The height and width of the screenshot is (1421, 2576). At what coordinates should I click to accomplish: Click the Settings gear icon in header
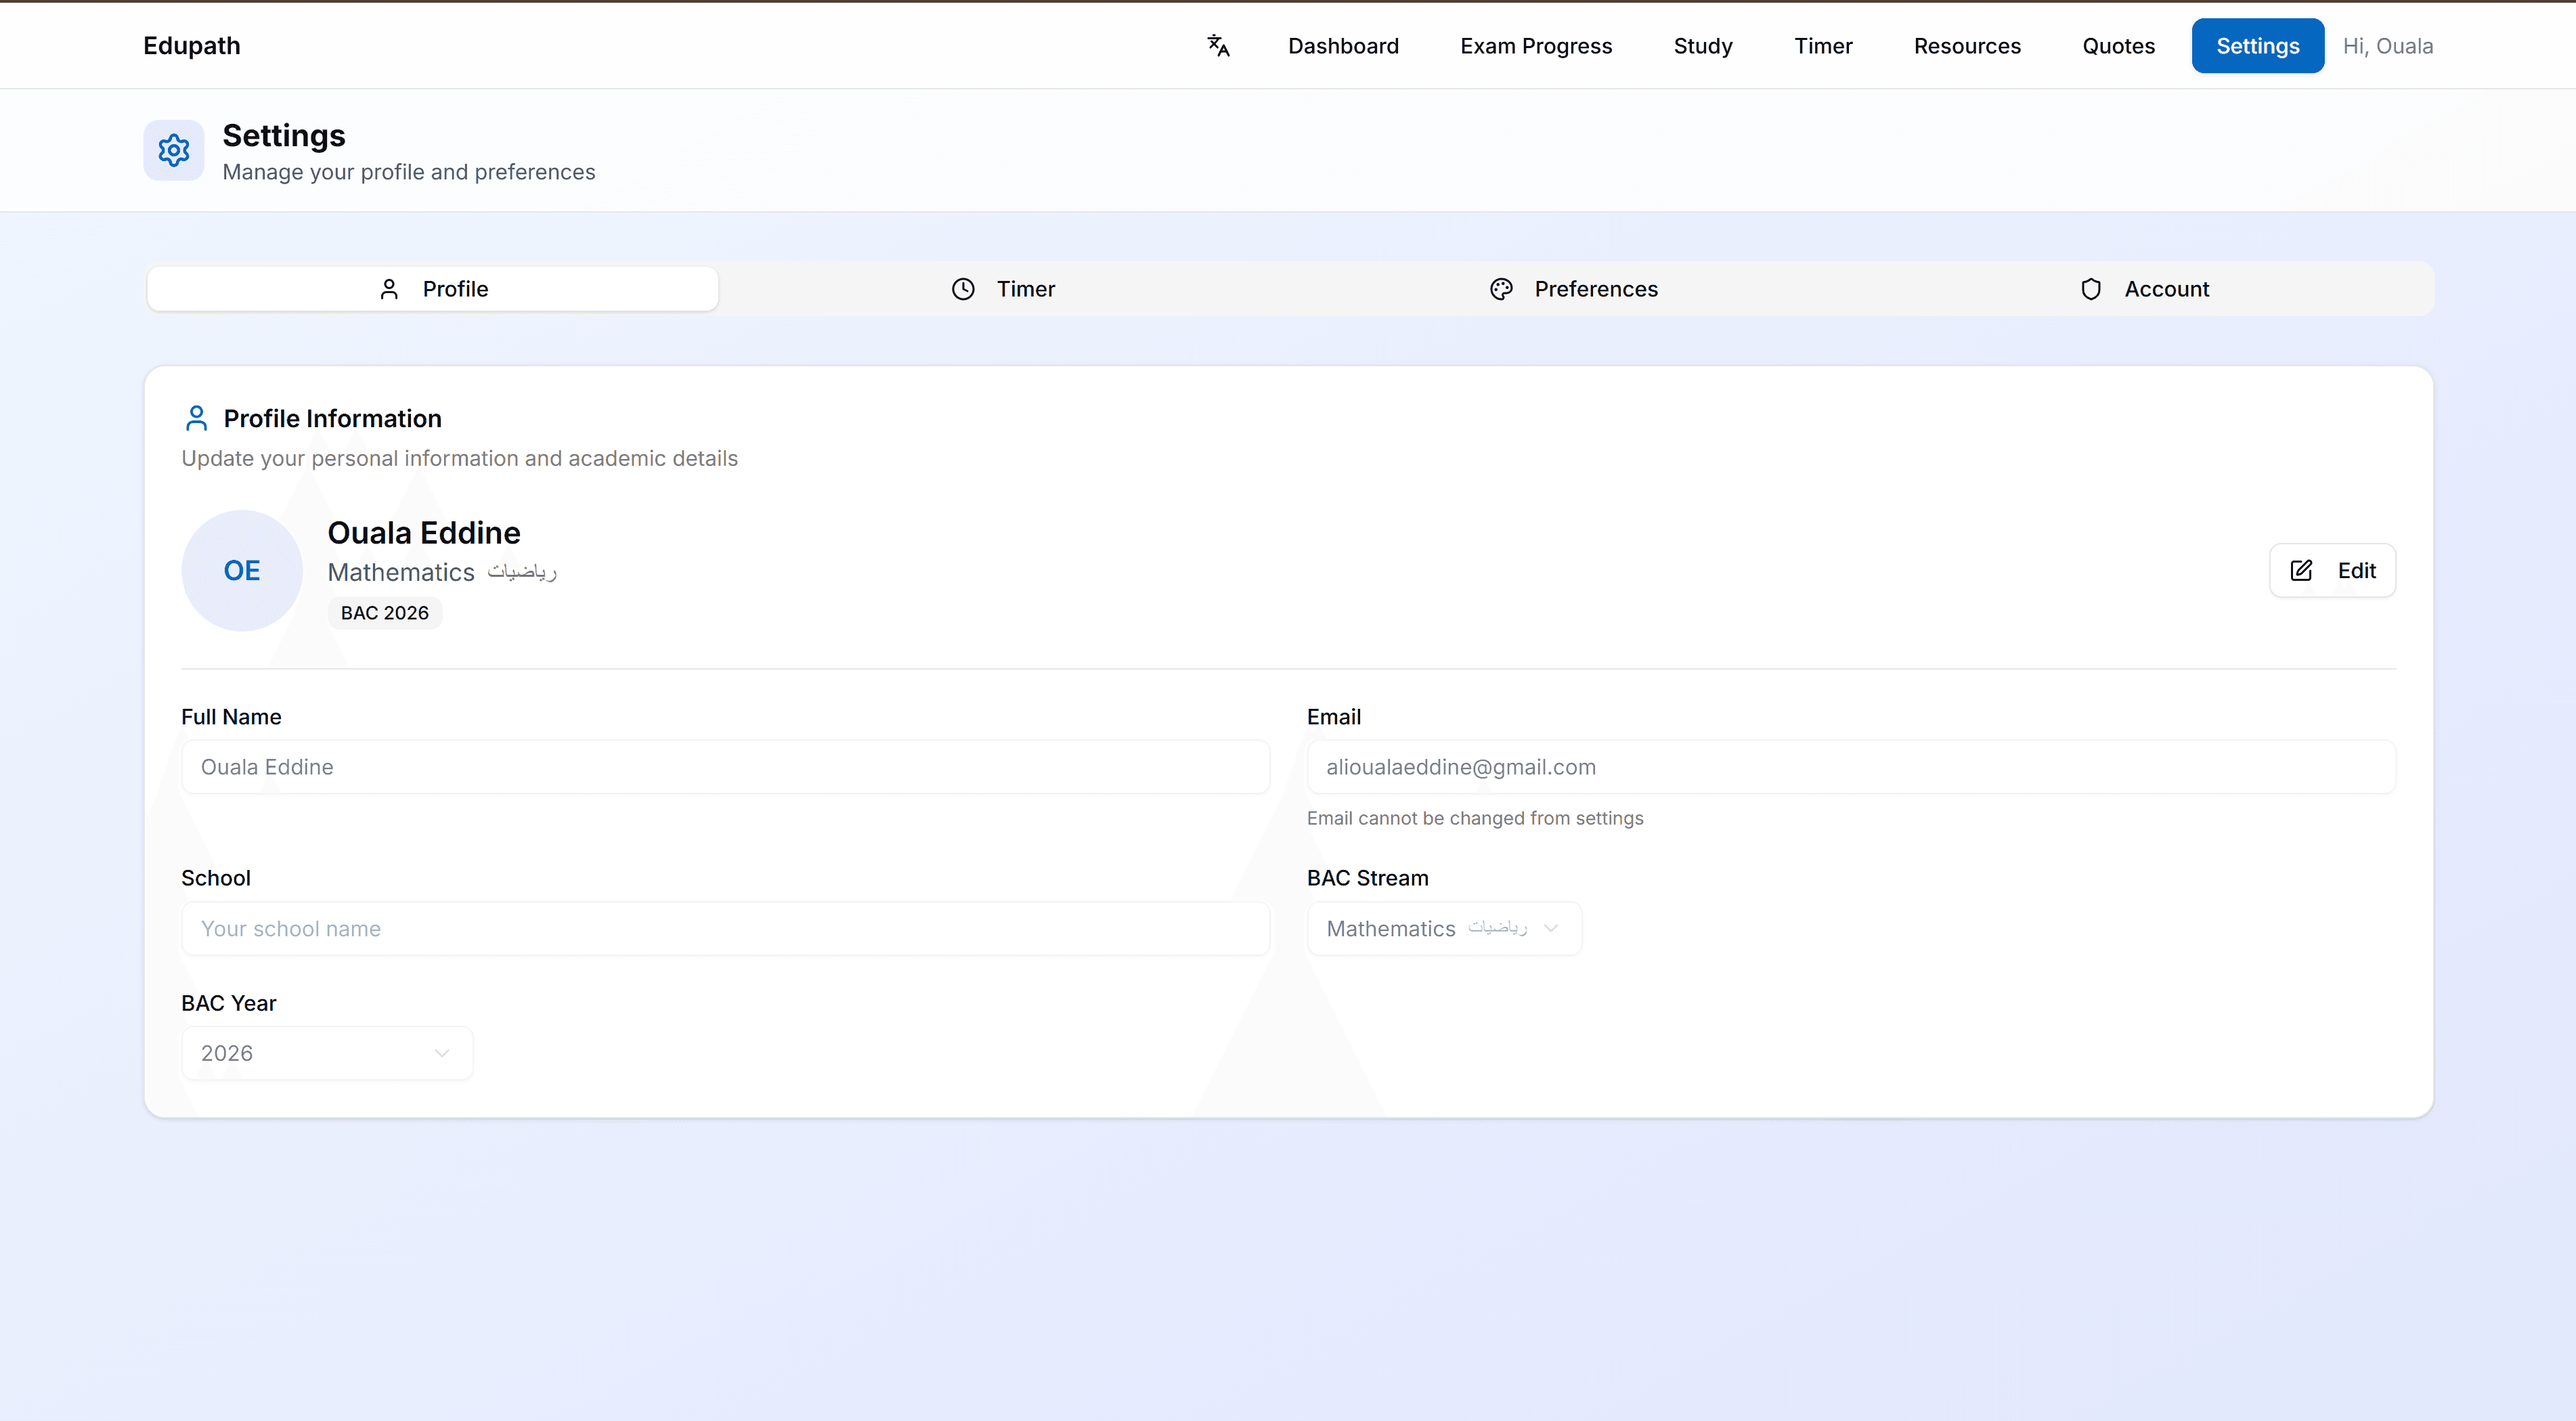(173, 150)
